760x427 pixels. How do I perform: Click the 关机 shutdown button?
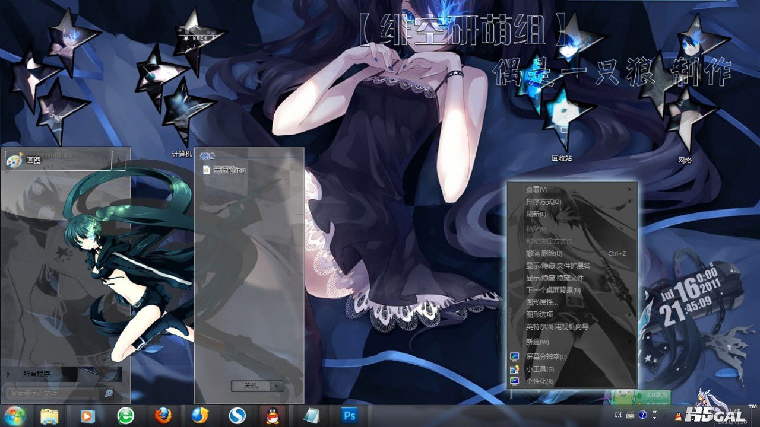click(251, 386)
